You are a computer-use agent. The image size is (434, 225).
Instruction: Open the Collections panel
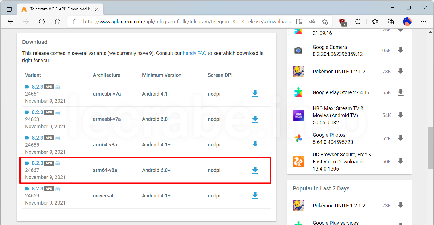pos(391,22)
